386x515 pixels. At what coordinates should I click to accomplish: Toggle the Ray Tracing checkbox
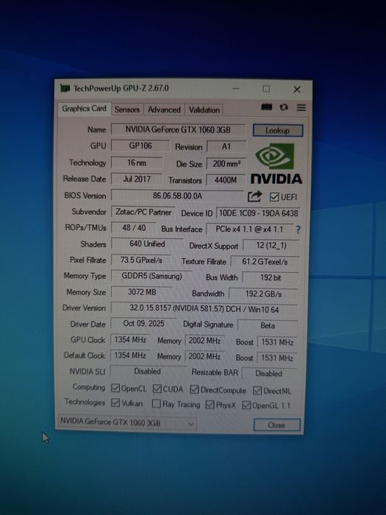tap(157, 404)
